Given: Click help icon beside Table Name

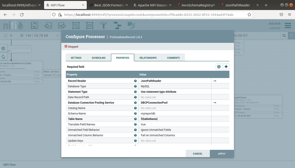Looking at the screenshot, I should (136, 119).
